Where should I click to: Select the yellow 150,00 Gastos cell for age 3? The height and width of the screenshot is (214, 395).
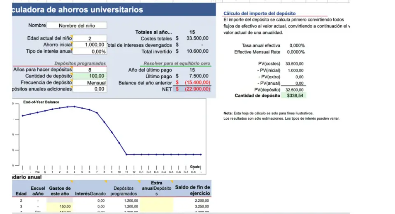pos(60,207)
